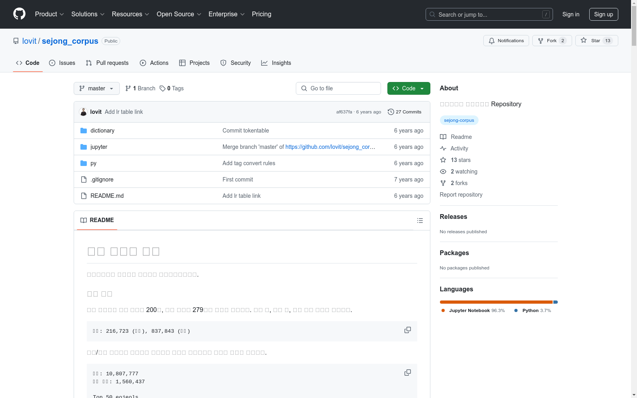
Task: Click the README.md file icon
Action: tap(84, 196)
